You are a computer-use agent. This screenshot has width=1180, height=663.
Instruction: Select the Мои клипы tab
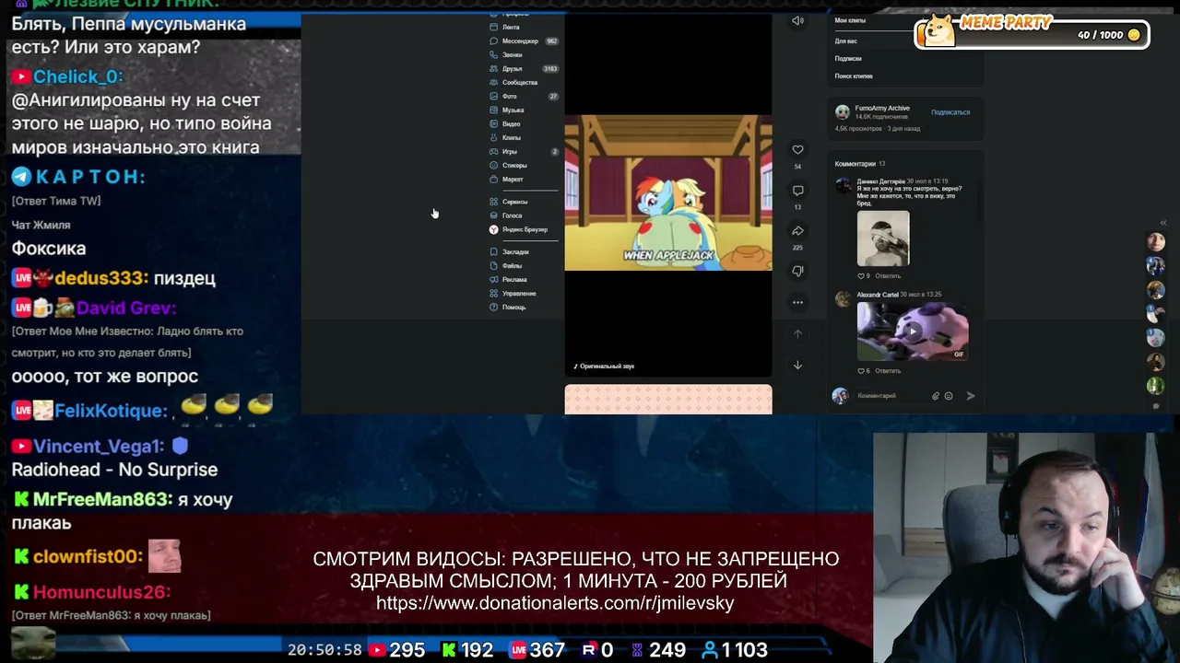point(850,20)
